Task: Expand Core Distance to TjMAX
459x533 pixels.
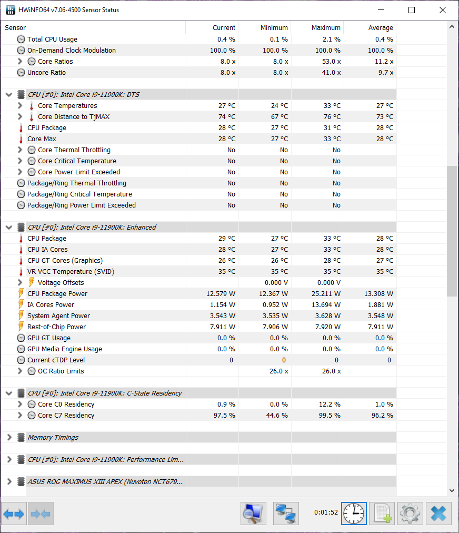Action: [x=19, y=116]
